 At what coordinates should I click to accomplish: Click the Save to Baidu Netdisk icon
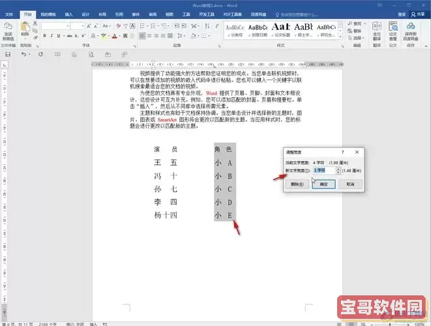tap(411, 26)
